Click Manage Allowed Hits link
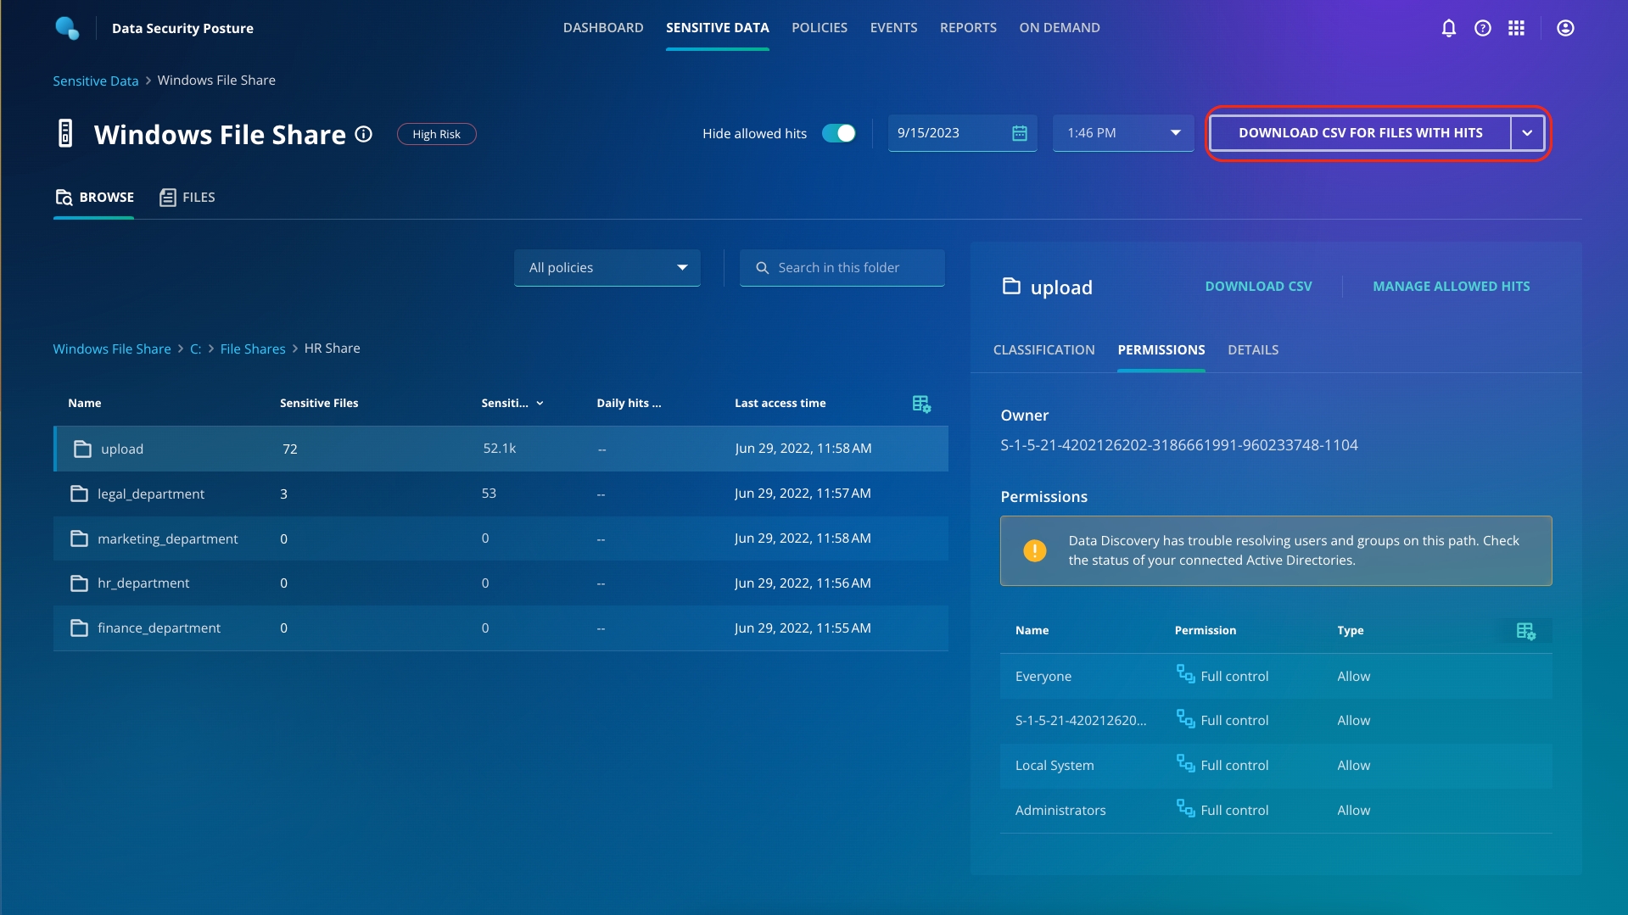 point(1451,287)
